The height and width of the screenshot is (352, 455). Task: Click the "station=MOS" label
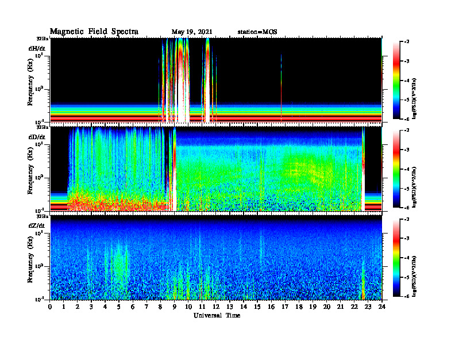coord(257,32)
